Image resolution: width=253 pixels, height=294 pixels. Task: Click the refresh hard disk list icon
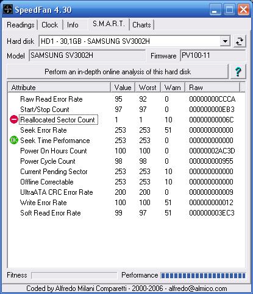pos(240,41)
